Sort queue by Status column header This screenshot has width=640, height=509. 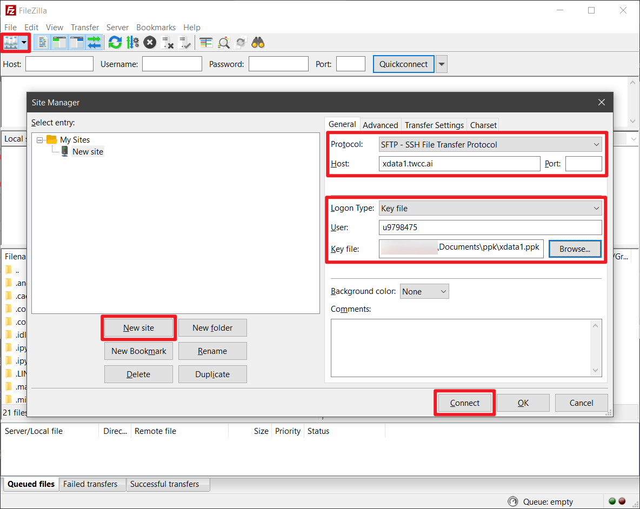pyautogui.click(x=345, y=431)
